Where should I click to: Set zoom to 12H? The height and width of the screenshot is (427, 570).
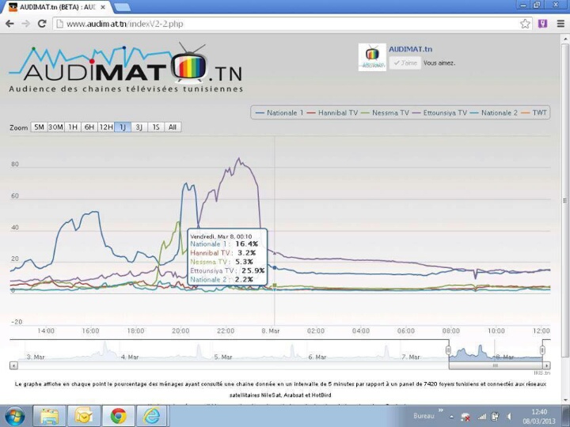pyautogui.click(x=106, y=127)
